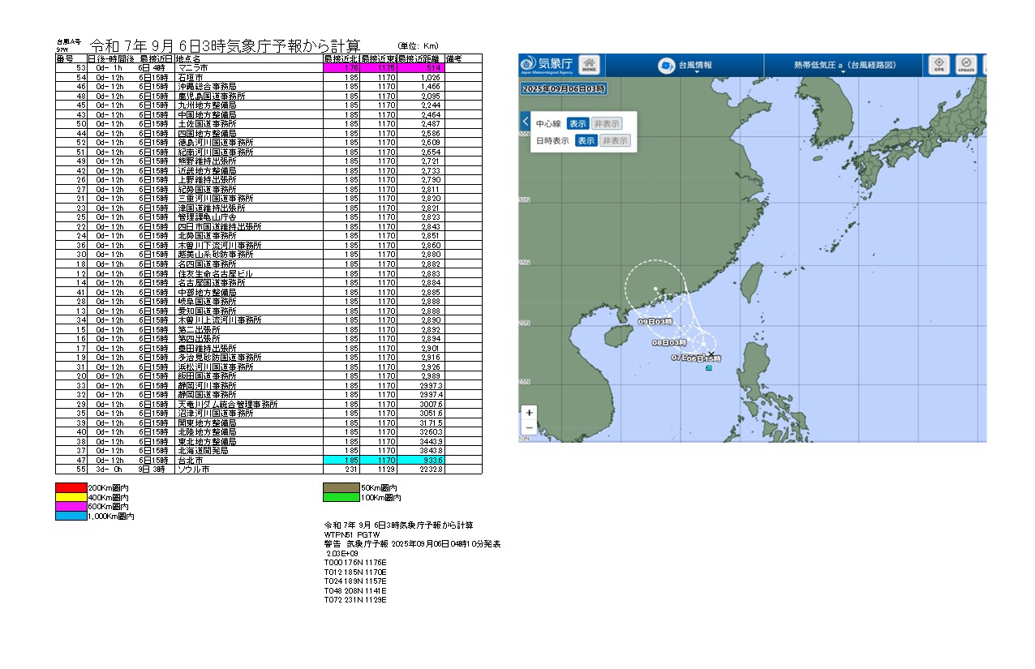Image resolution: width=1035 pixels, height=669 pixels.
Task: Click the cyan tropical depression 'a' marker
Action: point(709,368)
